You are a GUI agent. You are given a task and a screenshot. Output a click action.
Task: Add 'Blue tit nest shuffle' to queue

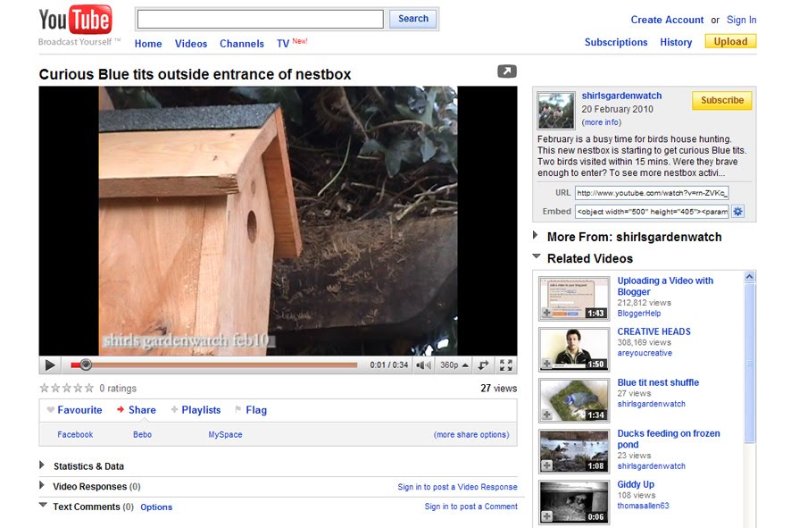coord(547,415)
